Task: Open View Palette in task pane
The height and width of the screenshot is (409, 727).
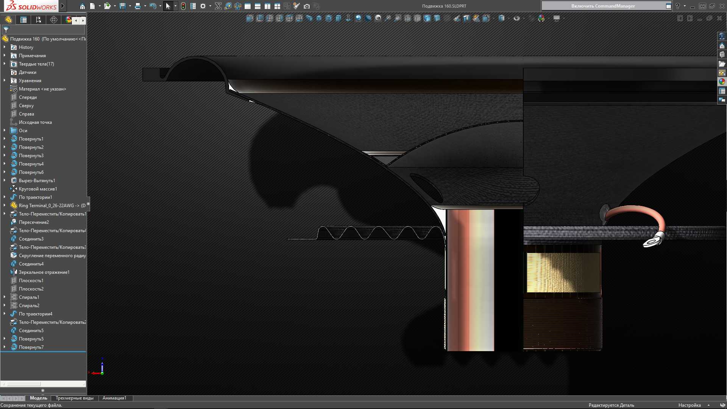Action: click(x=722, y=73)
